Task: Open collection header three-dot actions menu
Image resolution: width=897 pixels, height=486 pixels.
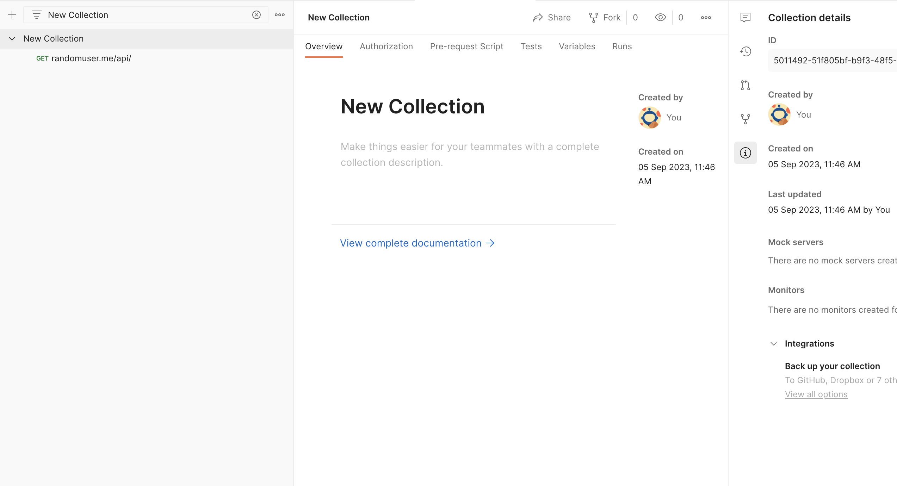Action: [x=706, y=17]
